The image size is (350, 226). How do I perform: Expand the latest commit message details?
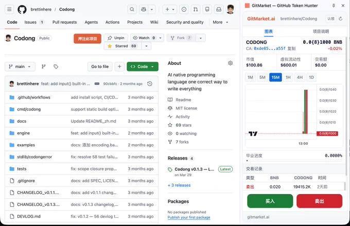click(x=97, y=84)
